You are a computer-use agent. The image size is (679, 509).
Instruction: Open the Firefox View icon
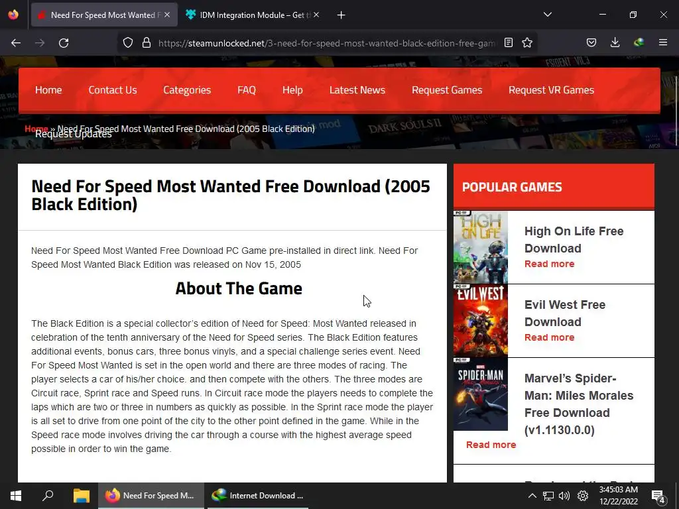(13, 15)
